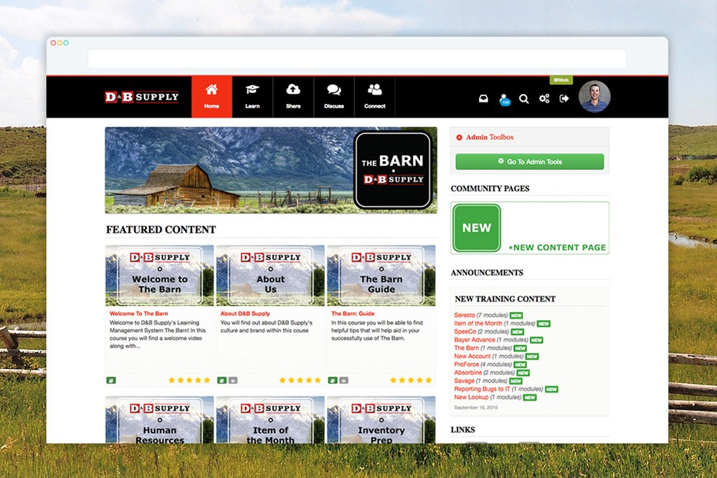Open the NEW CONTENT PAGE link
Viewport: 717px width, 478px height.
click(556, 247)
